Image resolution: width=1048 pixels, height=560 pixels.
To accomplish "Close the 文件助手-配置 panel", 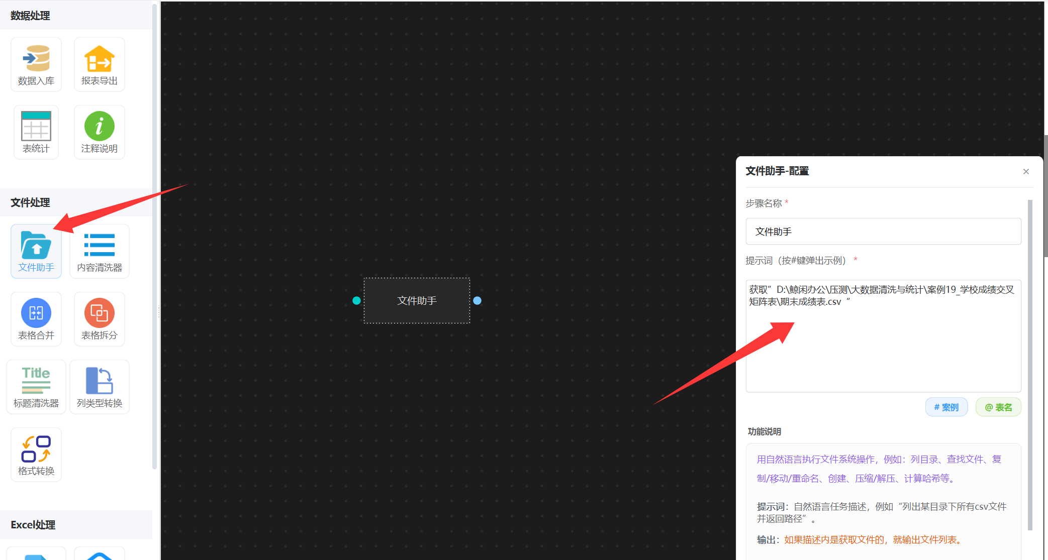I will 1026,171.
